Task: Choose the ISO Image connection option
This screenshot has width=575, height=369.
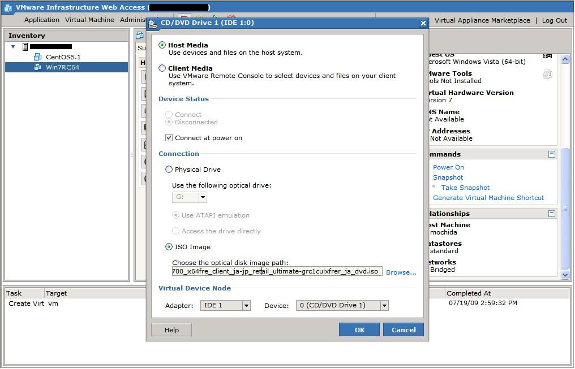Action: point(169,247)
